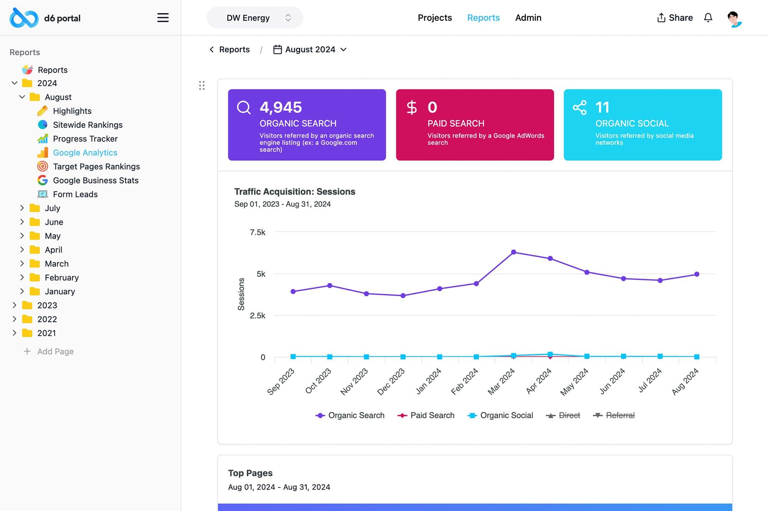Enable the Direct series in legend

563,415
